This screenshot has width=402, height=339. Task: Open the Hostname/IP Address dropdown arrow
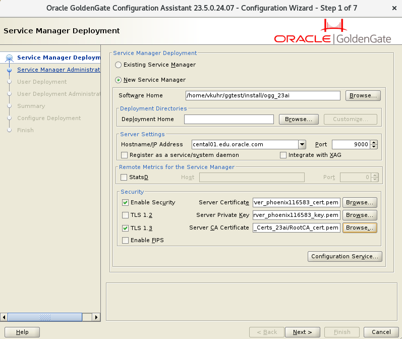click(x=302, y=144)
